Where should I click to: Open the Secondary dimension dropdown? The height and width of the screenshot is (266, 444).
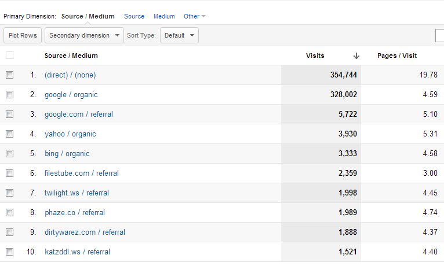85,35
